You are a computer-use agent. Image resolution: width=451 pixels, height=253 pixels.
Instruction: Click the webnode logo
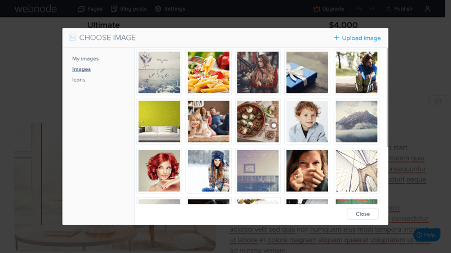(36, 9)
